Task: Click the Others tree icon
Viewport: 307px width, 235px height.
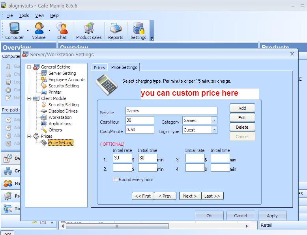Action: pyautogui.click(x=44, y=130)
